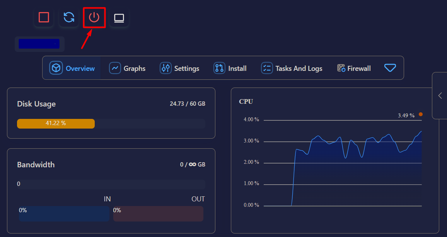
Task: Click the orange 41.22 % disk usage bar
Action: [x=56, y=124]
